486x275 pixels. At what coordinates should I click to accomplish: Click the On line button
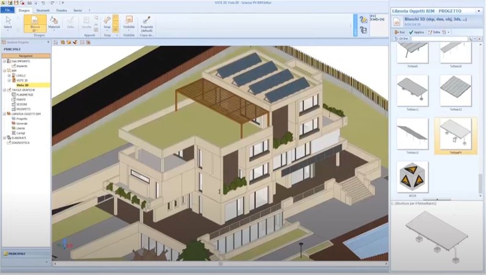tap(401, 39)
